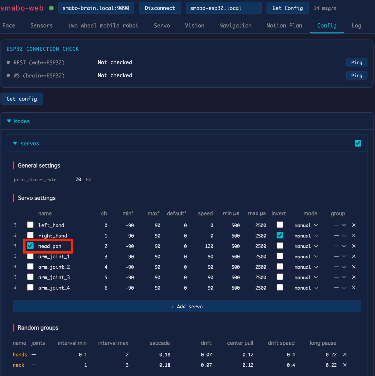Remove the head_pan servo with its X
The height and width of the screenshot is (376, 375).
[354, 246]
